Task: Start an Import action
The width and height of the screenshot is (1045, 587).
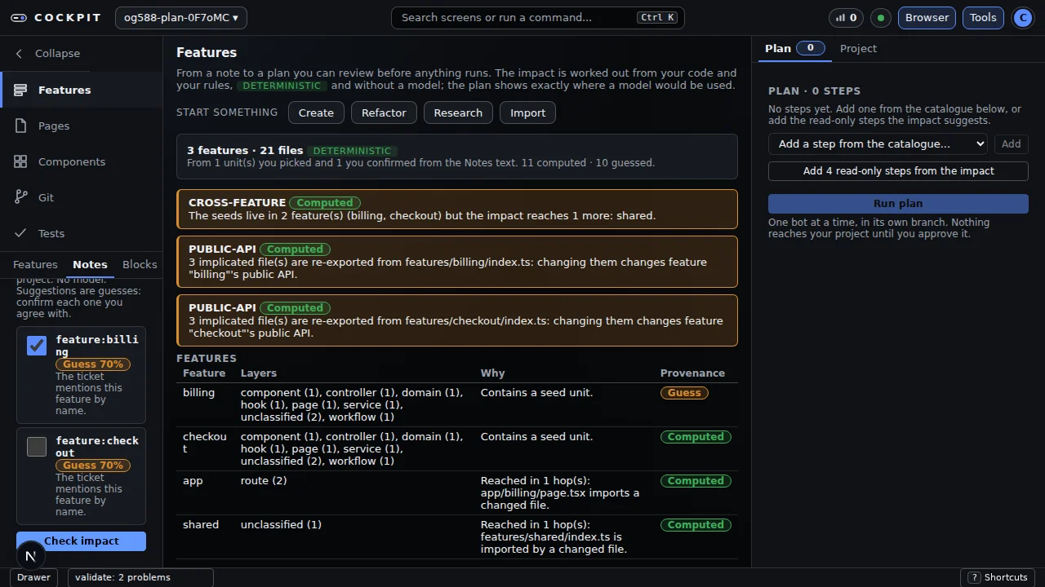Action: click(527, 113)
